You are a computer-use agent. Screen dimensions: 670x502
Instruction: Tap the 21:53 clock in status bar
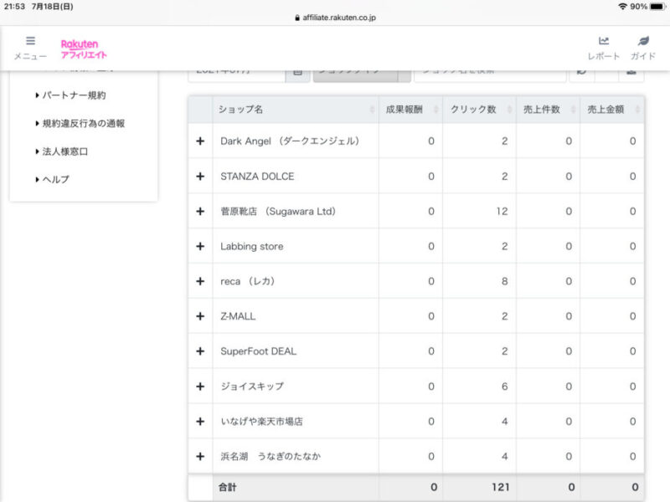(14, 7)
